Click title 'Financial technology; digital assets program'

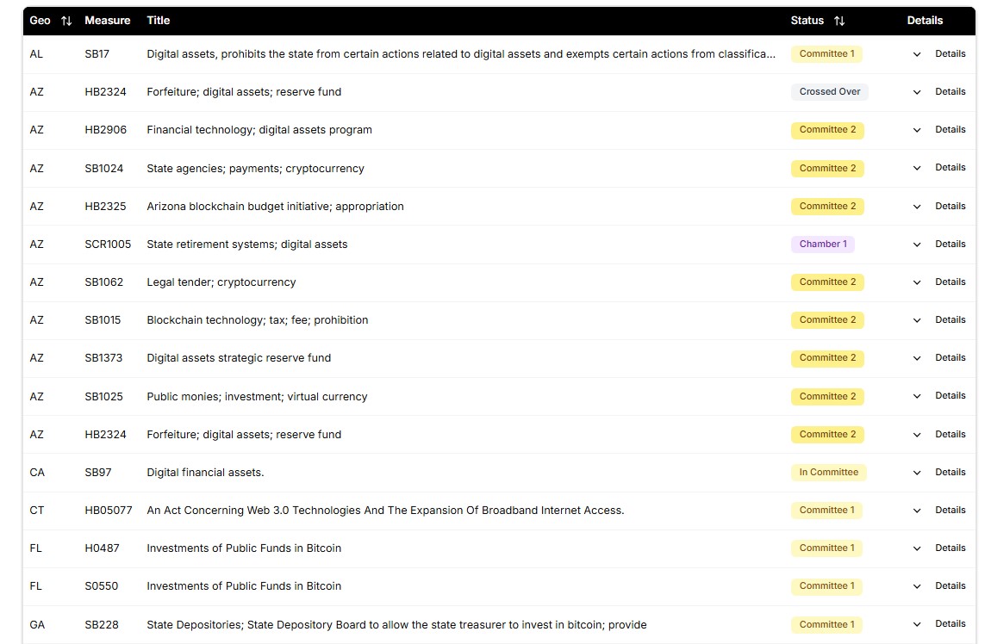(259, 130)
